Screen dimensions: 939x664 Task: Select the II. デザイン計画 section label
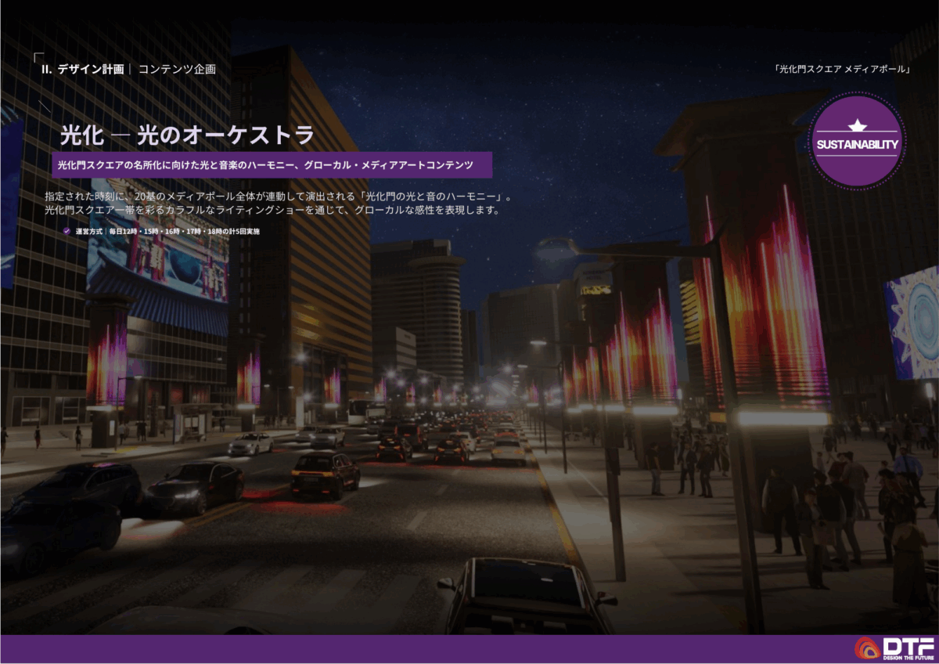(82, 69)
